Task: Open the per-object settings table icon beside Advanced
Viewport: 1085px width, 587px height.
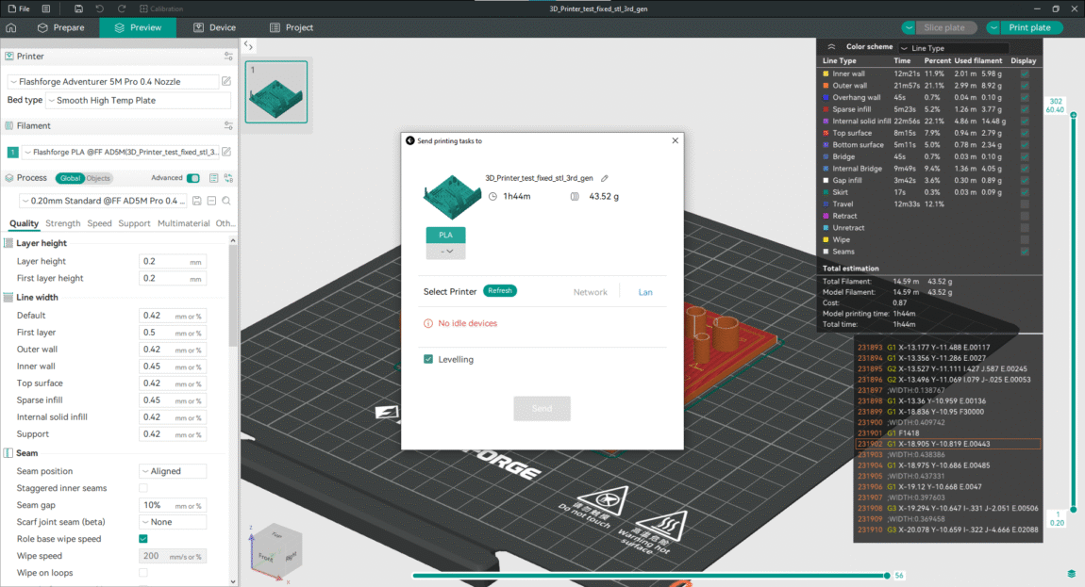Action: 214,178
